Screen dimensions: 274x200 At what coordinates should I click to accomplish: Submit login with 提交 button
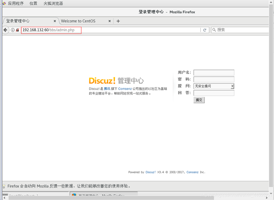(x=199, y=100)
